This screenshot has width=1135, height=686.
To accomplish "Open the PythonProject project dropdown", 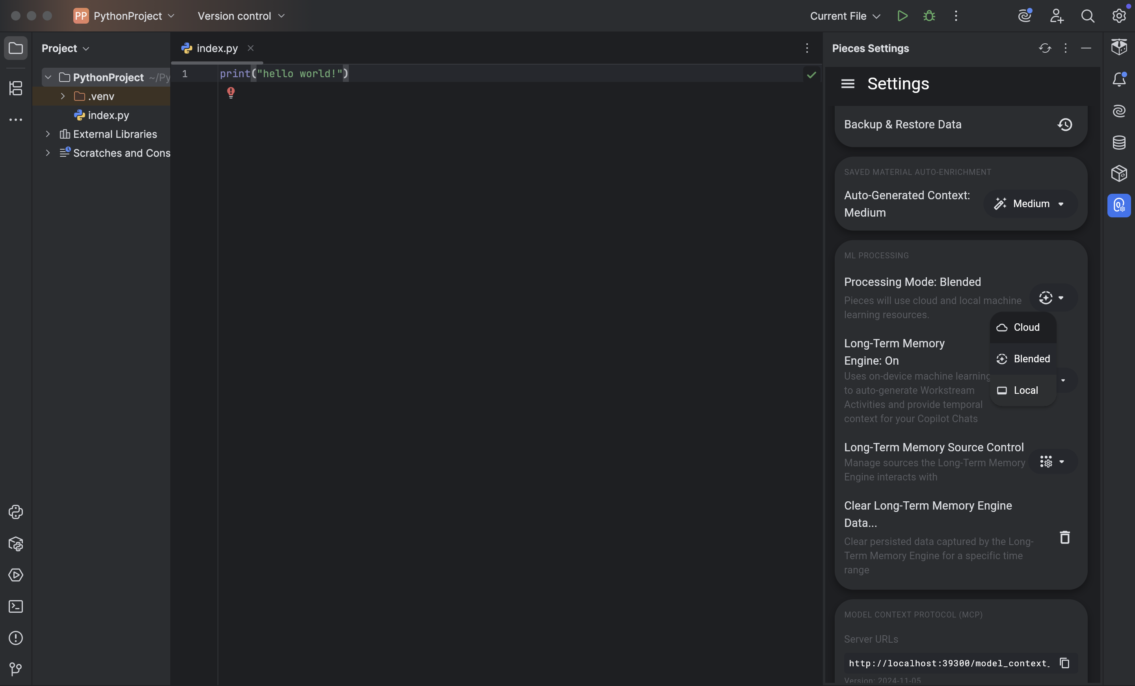I will point(124,16).
